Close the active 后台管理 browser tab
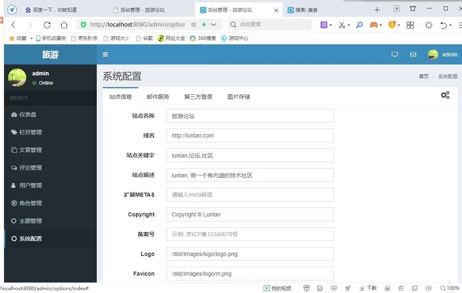The width and height of the screenshot is (462, 293). 276,10
